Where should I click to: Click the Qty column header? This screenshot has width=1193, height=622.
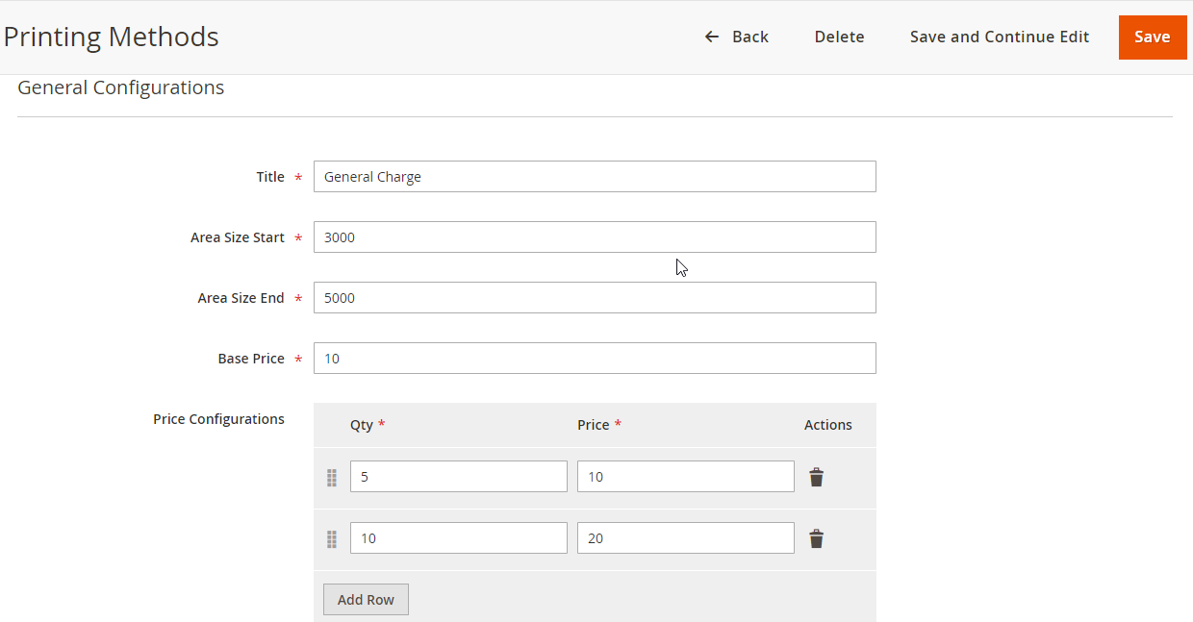(x=363, y=424)
